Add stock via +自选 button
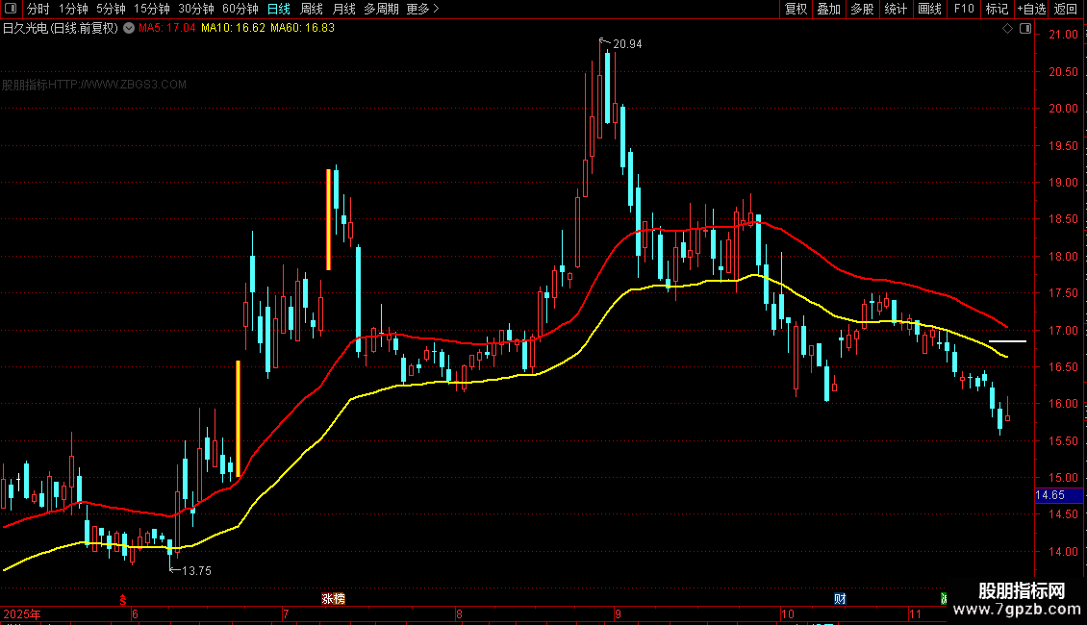Viewport: 1087px width, 625px height. tap(1031, 9)
